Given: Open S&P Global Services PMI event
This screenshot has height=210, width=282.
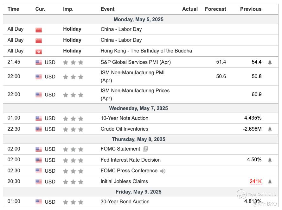Looking at the screenshot, I should [x=136, y=62].
